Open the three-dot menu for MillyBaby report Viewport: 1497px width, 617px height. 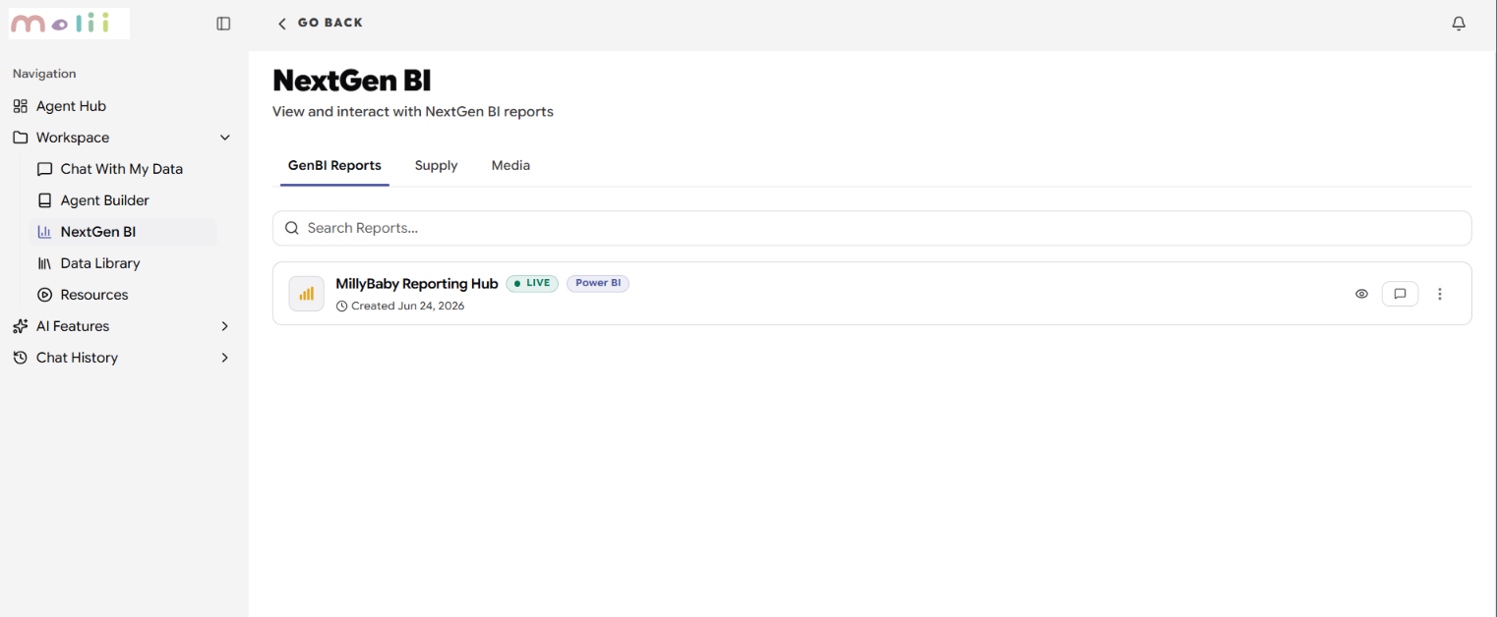(x=1440, y=294)
